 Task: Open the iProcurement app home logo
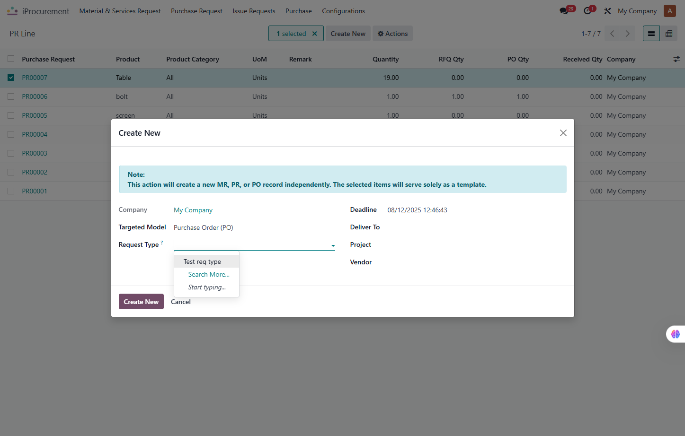click(12, 11)
